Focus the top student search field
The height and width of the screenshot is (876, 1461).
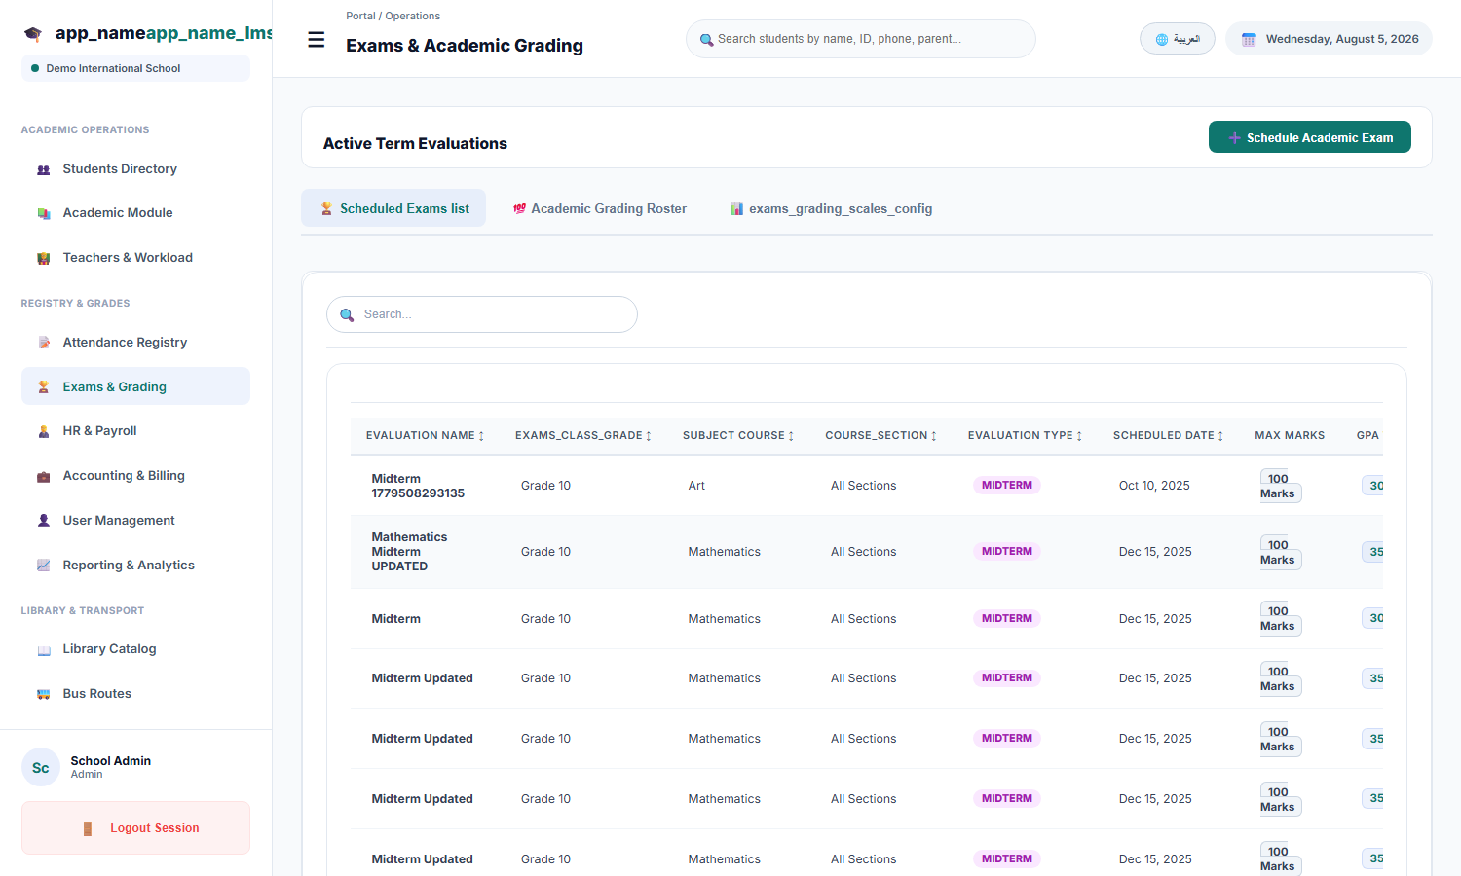pos(861,39)
